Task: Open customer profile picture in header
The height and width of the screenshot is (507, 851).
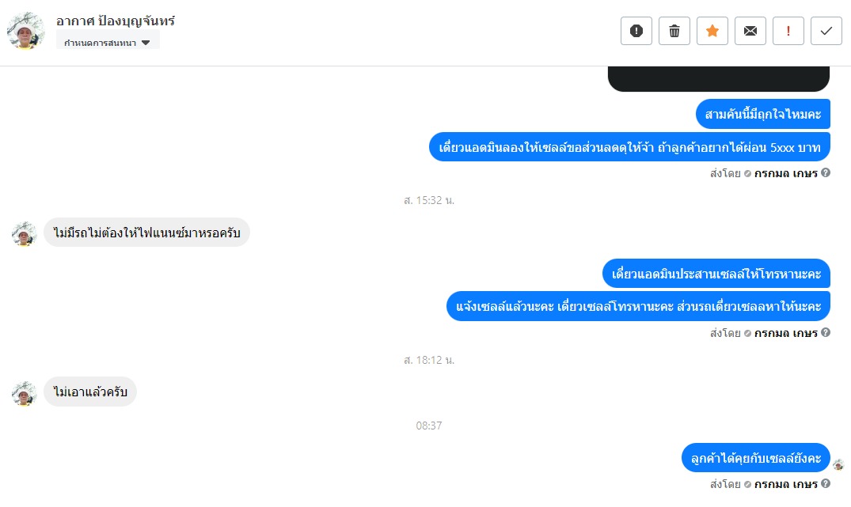Action: pos(25,31)
